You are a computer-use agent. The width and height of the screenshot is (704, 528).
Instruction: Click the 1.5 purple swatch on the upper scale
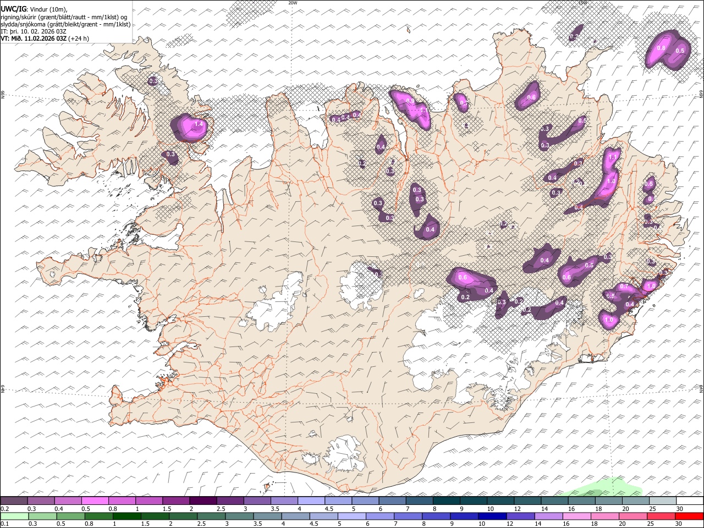(x=176, y=501)
